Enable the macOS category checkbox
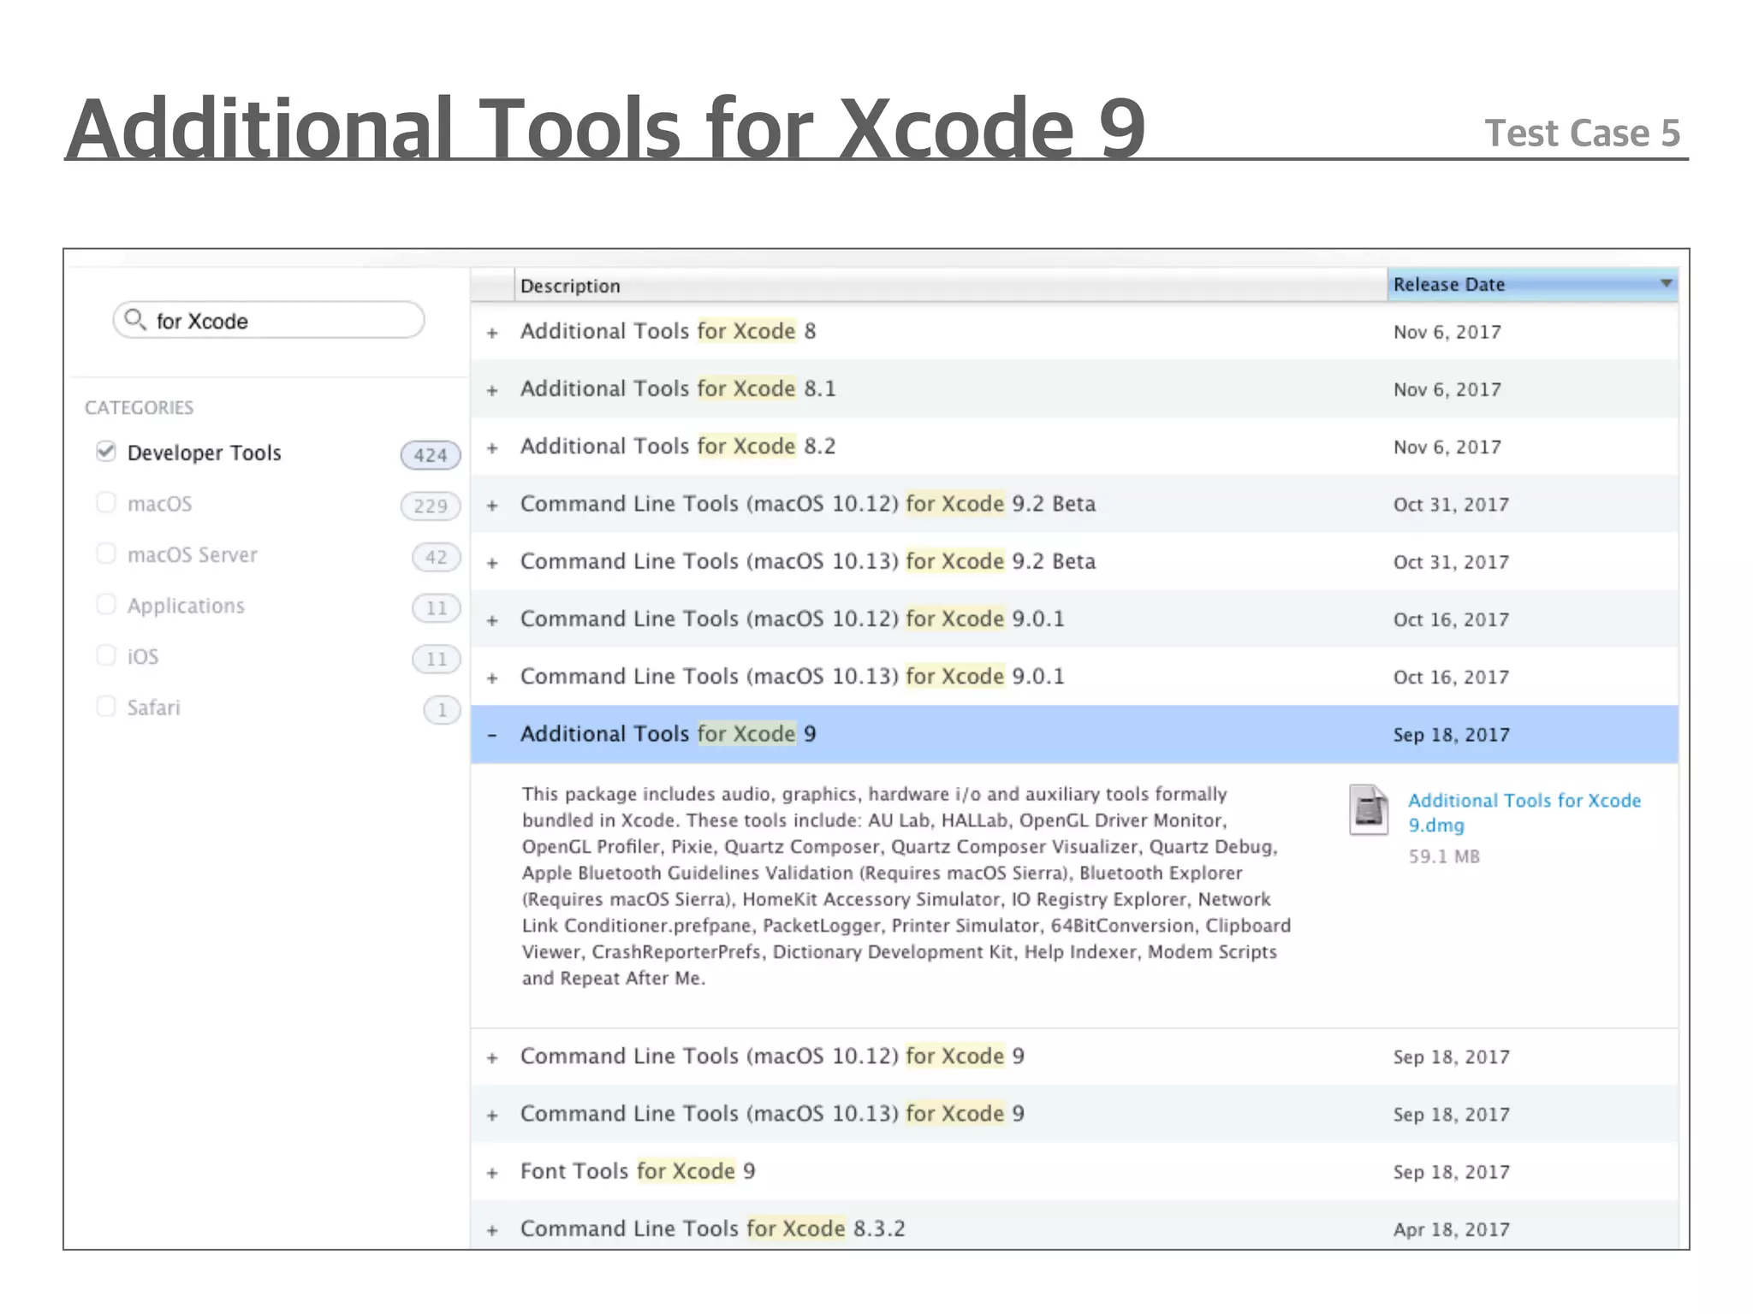This screenshot has width=1753, height=1314. tap(106, 503)
